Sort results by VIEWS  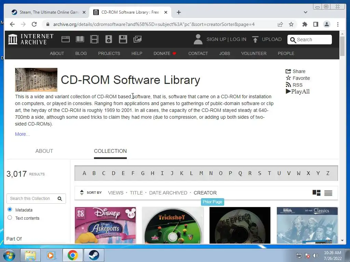coord(116,193)
